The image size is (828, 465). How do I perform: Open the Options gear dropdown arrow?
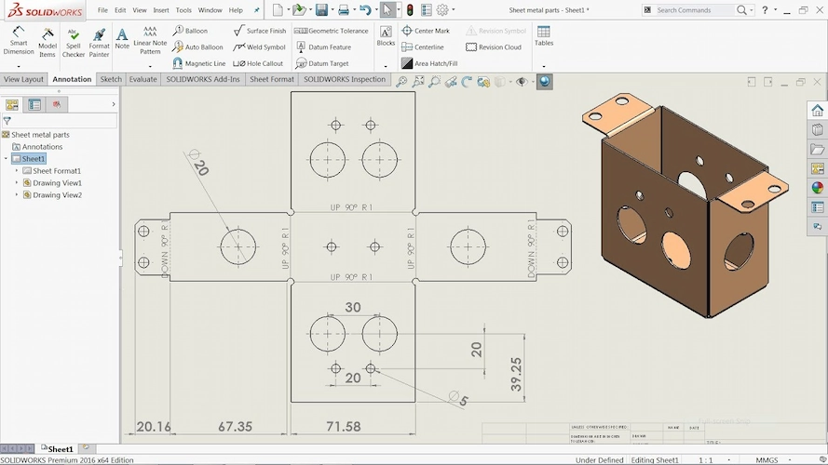point(453,10)
